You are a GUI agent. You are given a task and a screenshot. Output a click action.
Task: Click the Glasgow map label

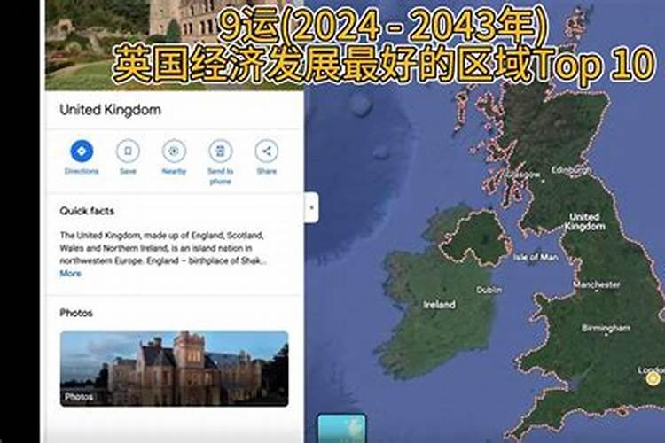(x=521, y=175)
